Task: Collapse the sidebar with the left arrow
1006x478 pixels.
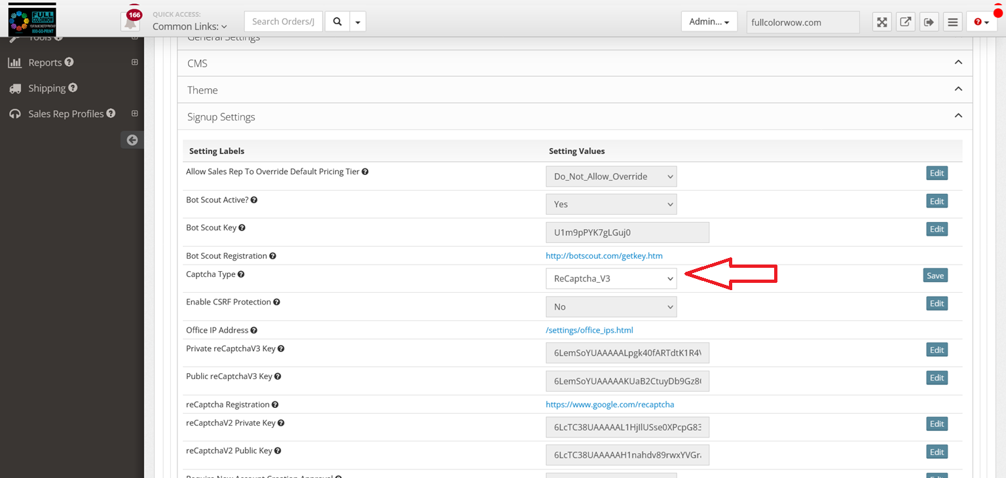Action: (132, 139)
